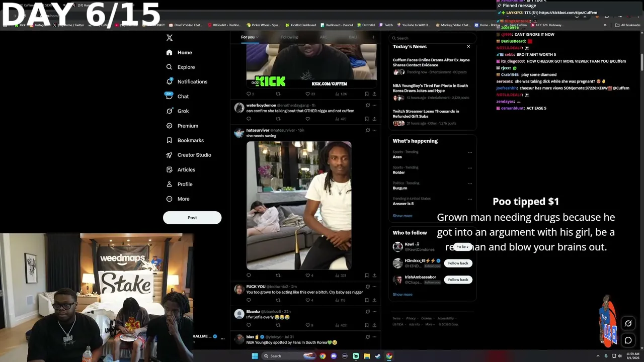Viewport: 644px width, 362px height.
Task: Show more trends under What's happening
Action: pos(403,216)
